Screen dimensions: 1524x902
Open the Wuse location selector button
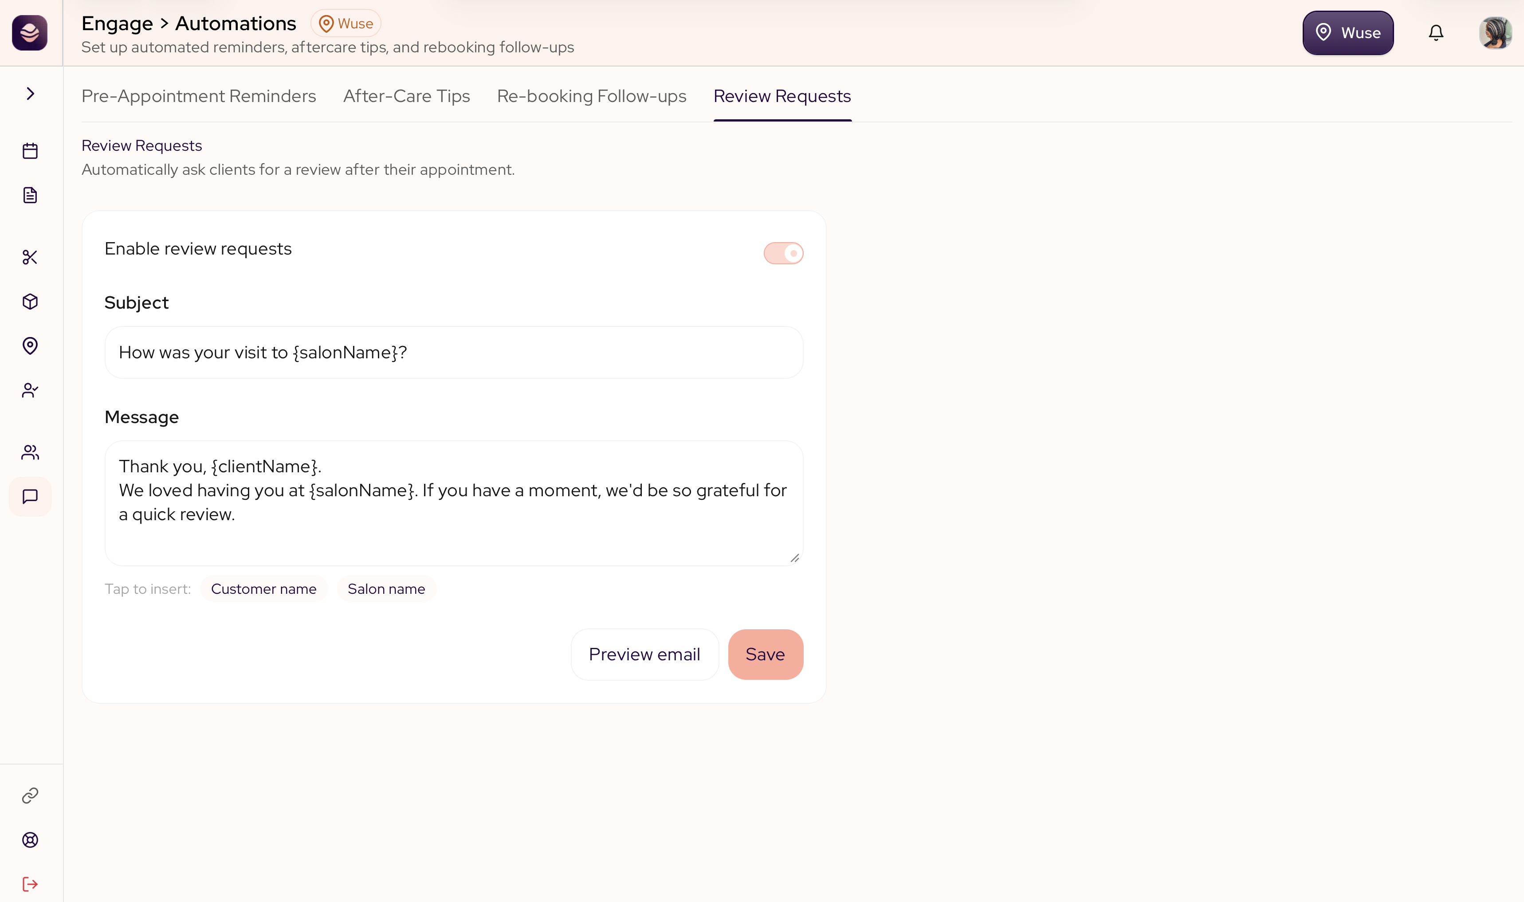(1348, 33)
